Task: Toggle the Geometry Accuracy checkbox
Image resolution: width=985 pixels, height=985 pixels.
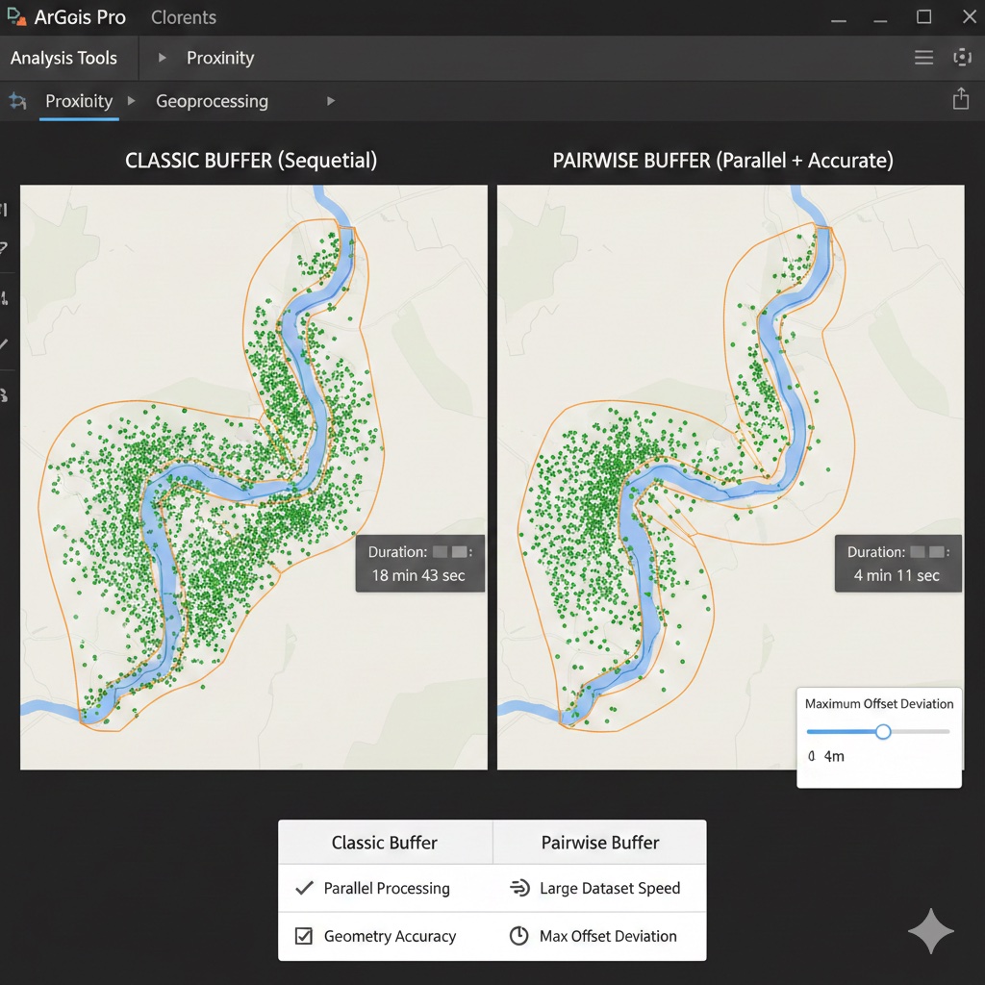Action: [304, 936]
